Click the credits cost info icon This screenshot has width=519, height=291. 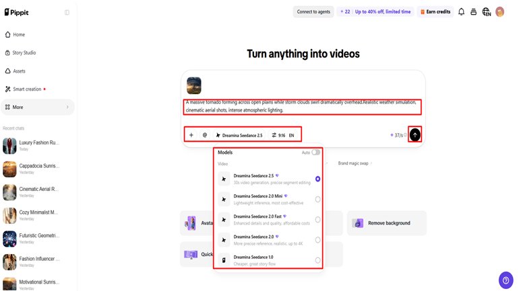(405, 135)
